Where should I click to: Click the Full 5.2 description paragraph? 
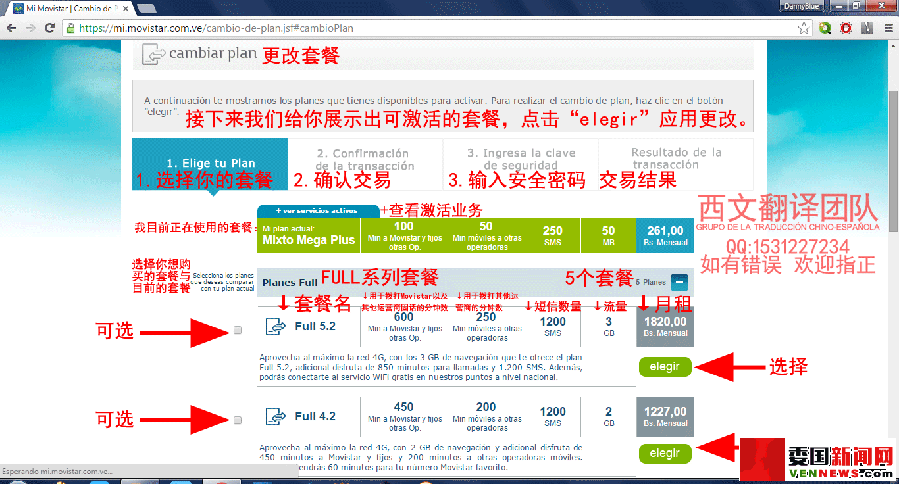point(421,368)
